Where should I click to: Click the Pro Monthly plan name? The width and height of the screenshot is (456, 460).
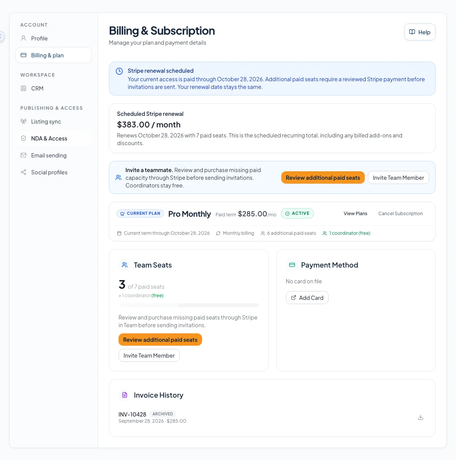pos(189,214)
